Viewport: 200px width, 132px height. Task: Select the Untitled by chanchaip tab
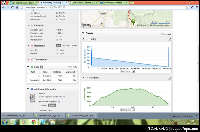[54, 3]
